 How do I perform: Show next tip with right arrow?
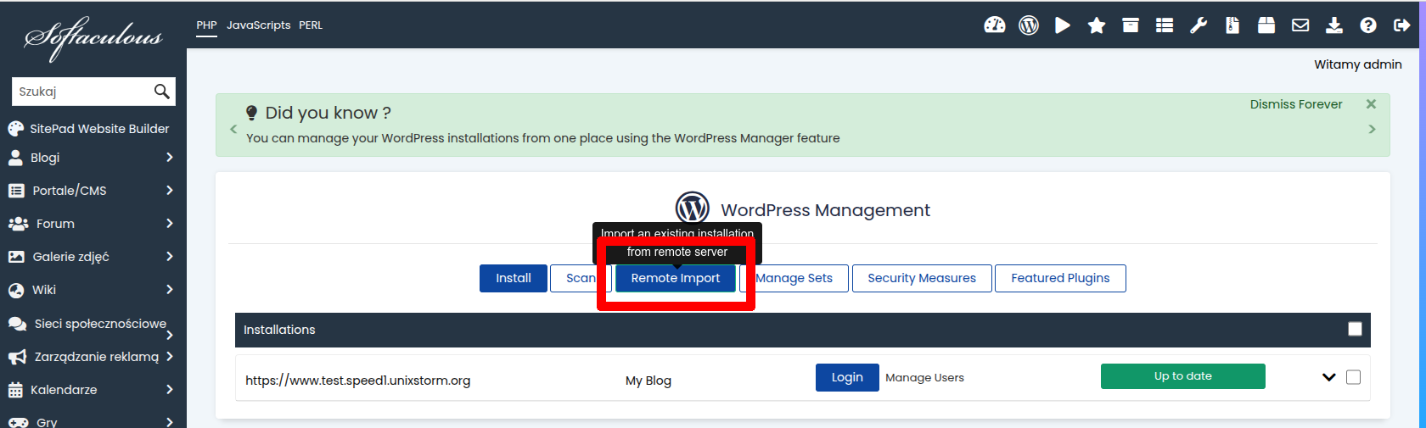1372,129
